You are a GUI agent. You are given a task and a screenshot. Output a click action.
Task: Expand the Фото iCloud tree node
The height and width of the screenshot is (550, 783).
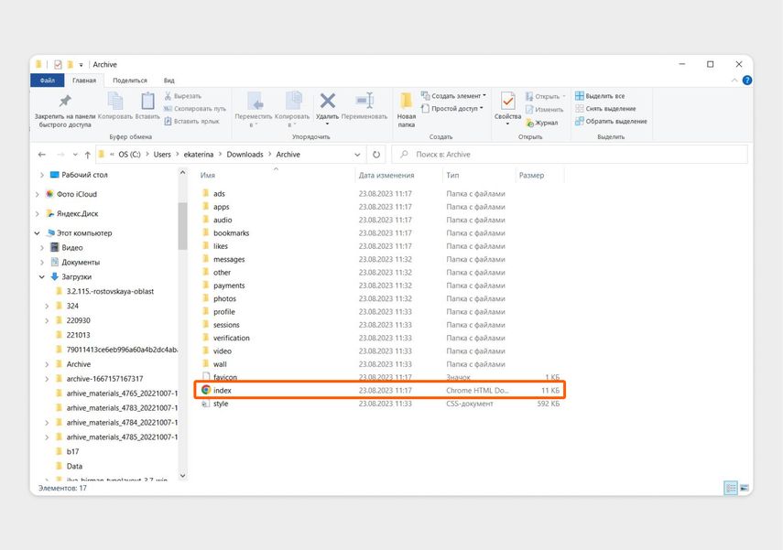pyautogui.click(x=38, y=194)
